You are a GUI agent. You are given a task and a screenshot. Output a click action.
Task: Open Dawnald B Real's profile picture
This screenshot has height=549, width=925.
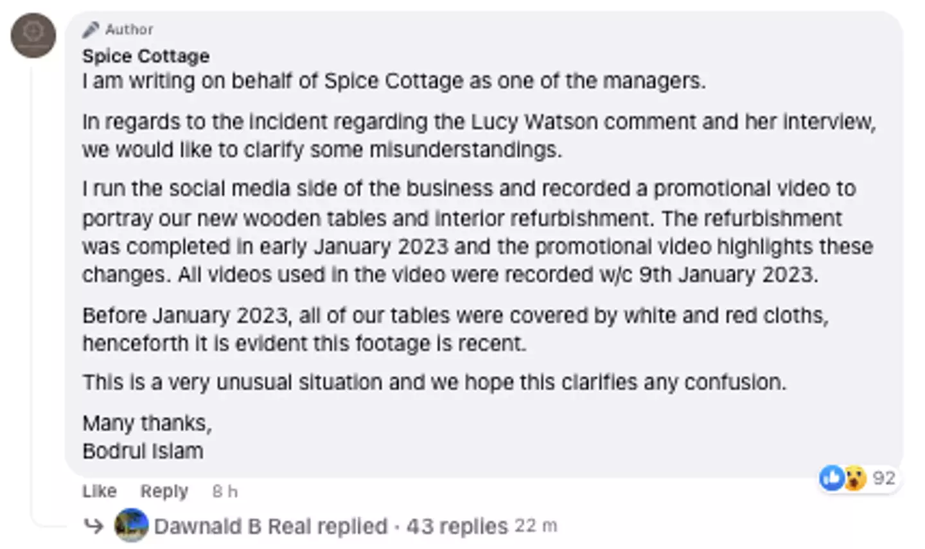coord(131,526)
